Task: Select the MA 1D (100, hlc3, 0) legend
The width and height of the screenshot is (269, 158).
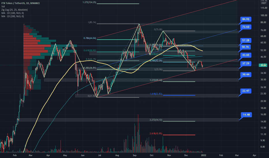Action: pos(12,13)
